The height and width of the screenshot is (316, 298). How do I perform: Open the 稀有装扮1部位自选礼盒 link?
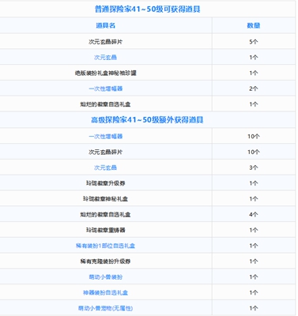105,246
